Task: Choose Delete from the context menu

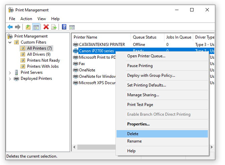Action: [133, 134]
